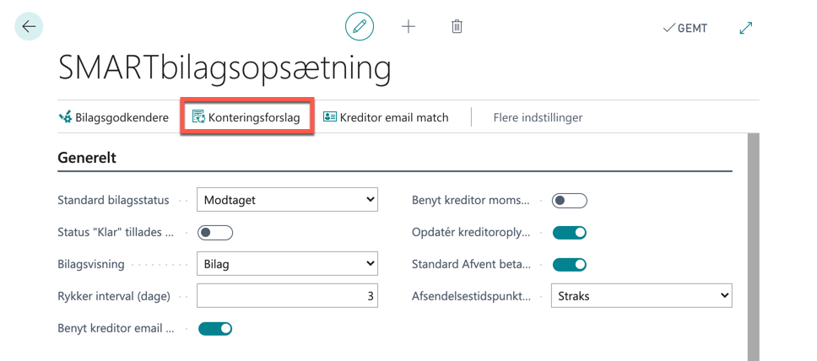Open Bilagsvisning dropdown showing Bilag

point(287,264)
